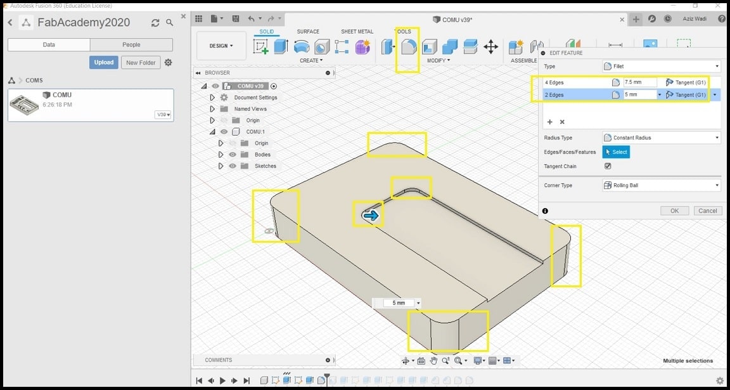Activate the COMU v39 radio button
The image size is (730, 390).
[274, 86]
